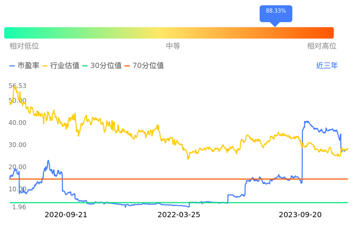Click the 30.00 y-axis label
This screenshot has width=362, height=233.
click(x=17, y=145)
